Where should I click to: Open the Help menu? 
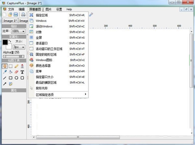(x=69, y=9)
